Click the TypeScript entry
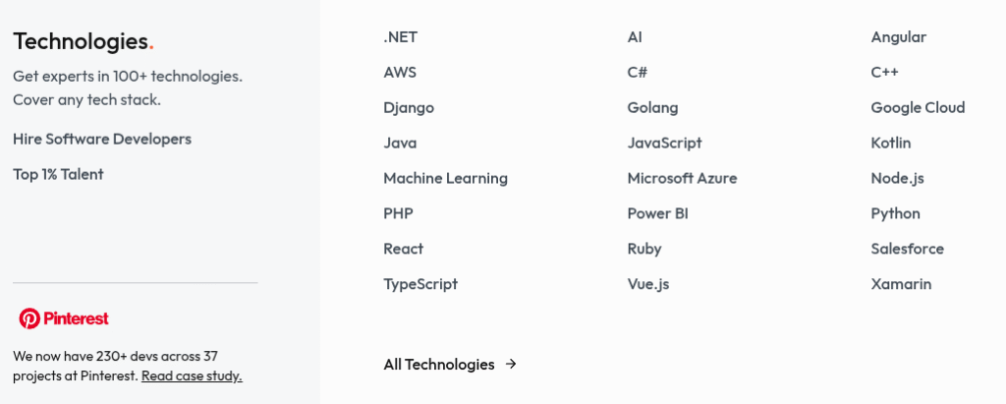The width and height of the screenshot is (1006, 404). point(420,284)
